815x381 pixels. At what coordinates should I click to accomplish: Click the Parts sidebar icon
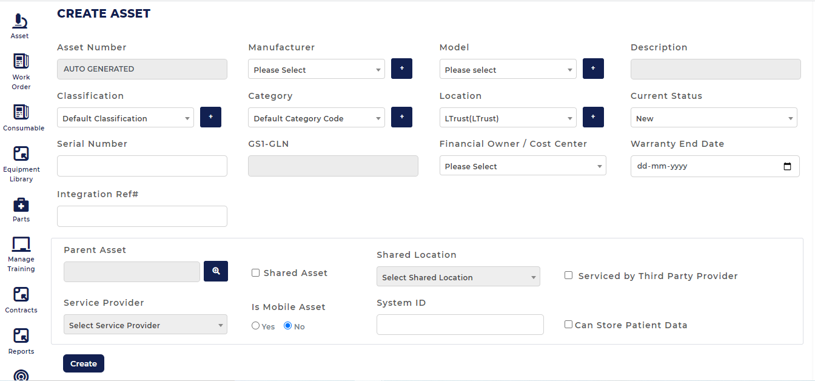[x=21, y=206]
